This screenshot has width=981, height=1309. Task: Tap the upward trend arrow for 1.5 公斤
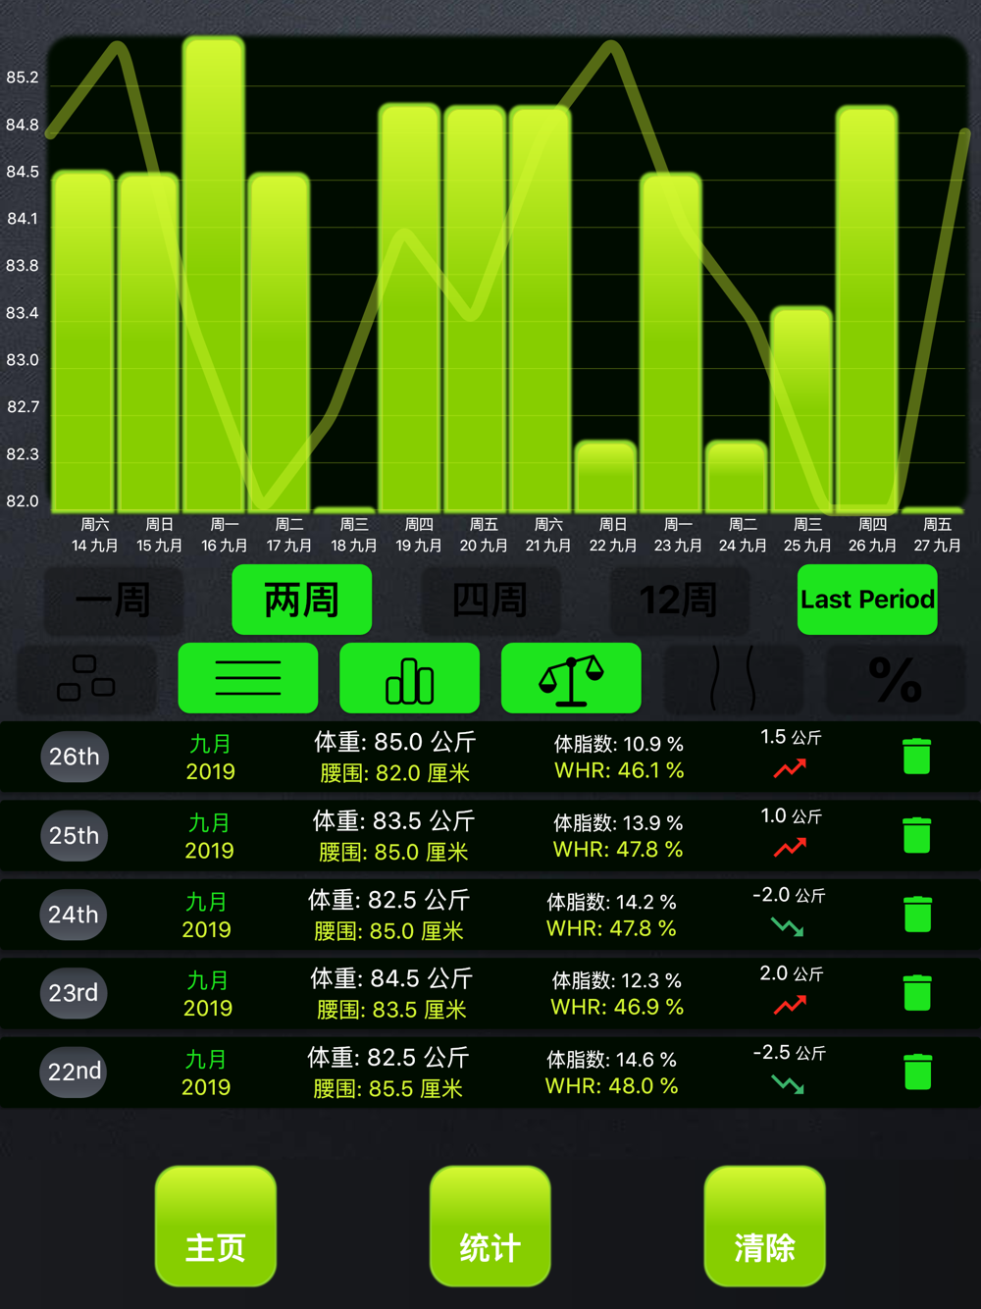click(790, 769)
